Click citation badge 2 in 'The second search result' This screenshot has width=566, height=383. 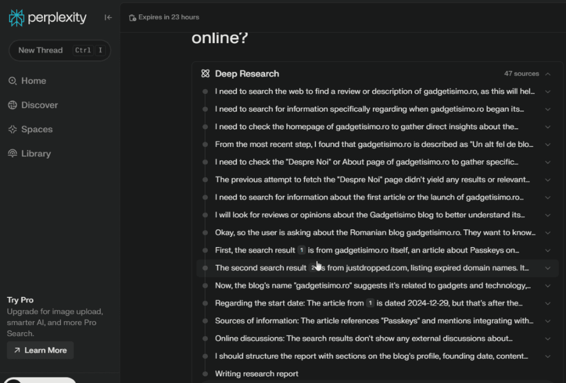pyautogui.click(x=313, y=268)
